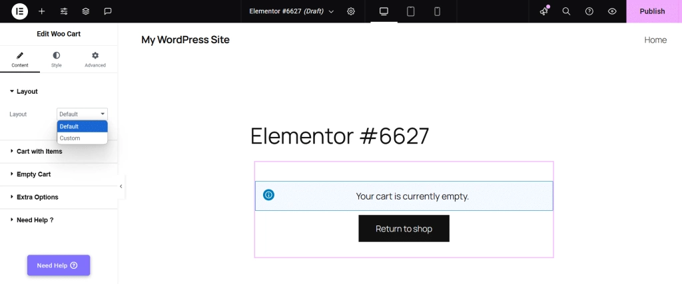Switch to tablet view mode

pos(411,11)
